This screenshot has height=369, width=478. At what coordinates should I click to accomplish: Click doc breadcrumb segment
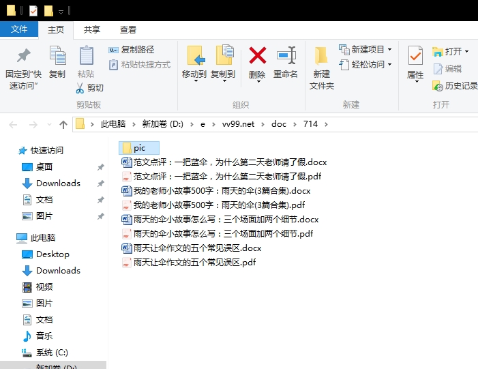tap(279, 124)
